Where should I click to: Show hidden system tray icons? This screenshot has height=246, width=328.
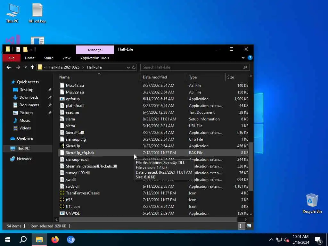coord(271,240)
